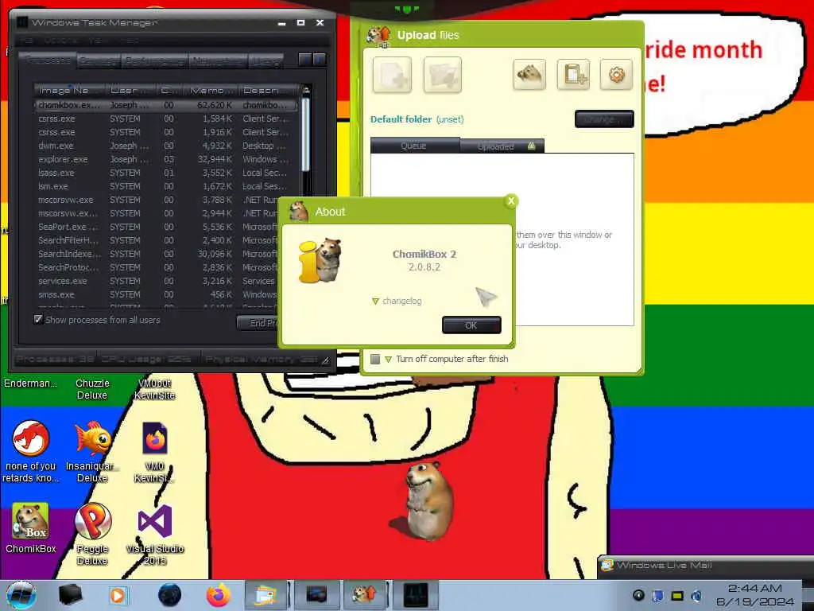The height and width of the screenshot is (611, 814).
Task: Select the Chuzzle Deluxe desktop shortcut label
Action: pos(92,389)
